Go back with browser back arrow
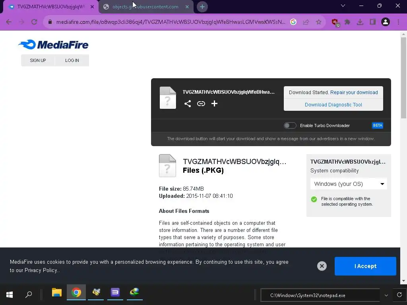 point(9,22)
